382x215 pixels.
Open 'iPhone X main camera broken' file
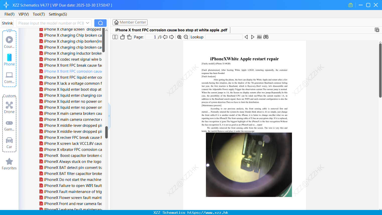[70, 114]
